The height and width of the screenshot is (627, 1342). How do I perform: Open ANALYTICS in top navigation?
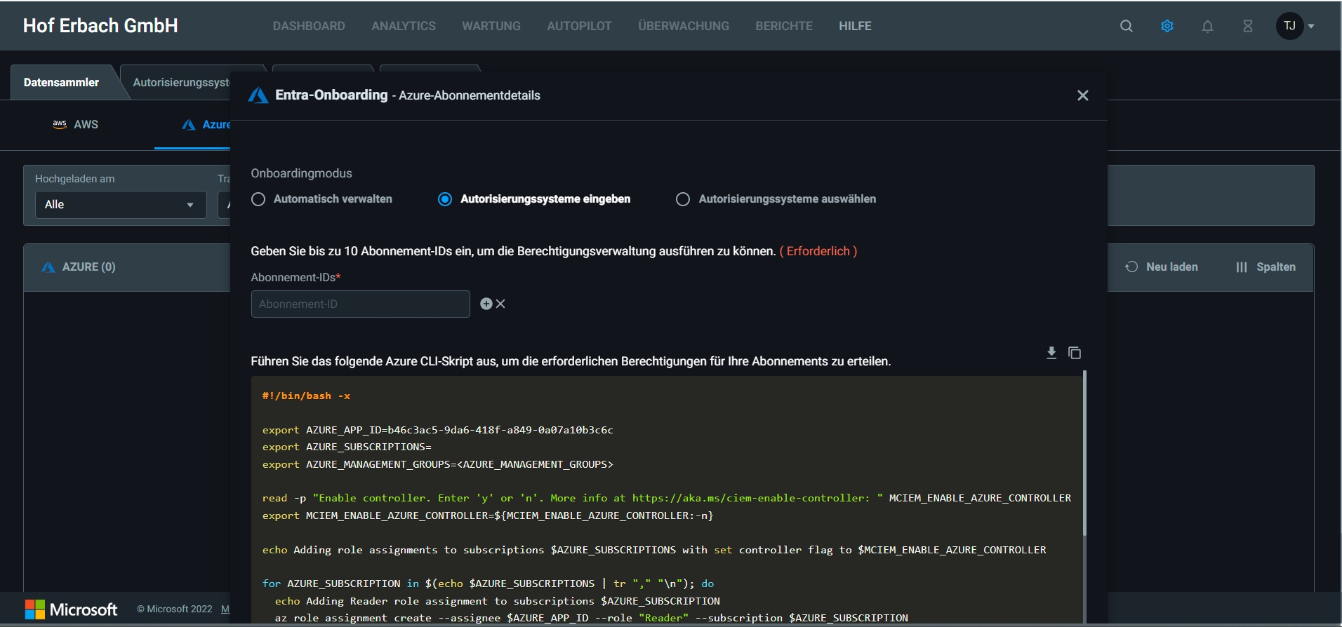coord(404,26)
